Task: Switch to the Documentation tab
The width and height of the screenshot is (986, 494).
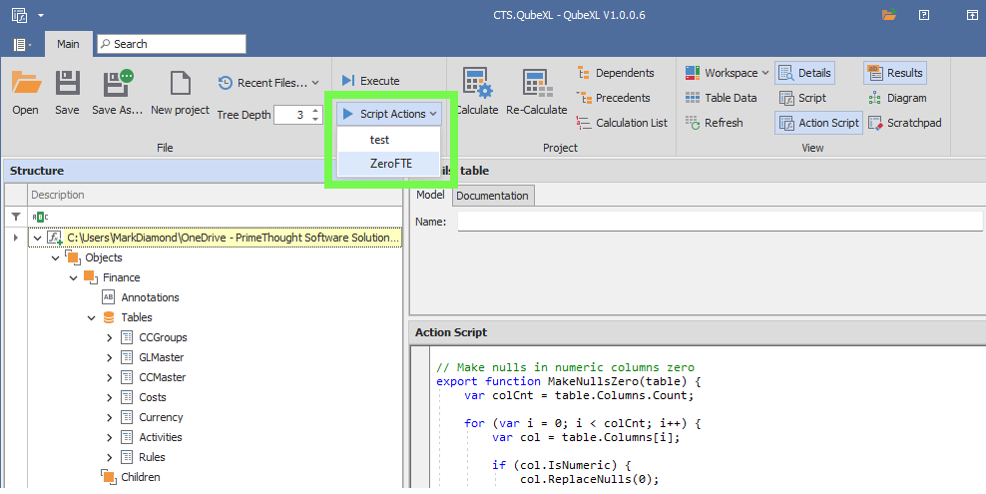Action: coord(492,196)
